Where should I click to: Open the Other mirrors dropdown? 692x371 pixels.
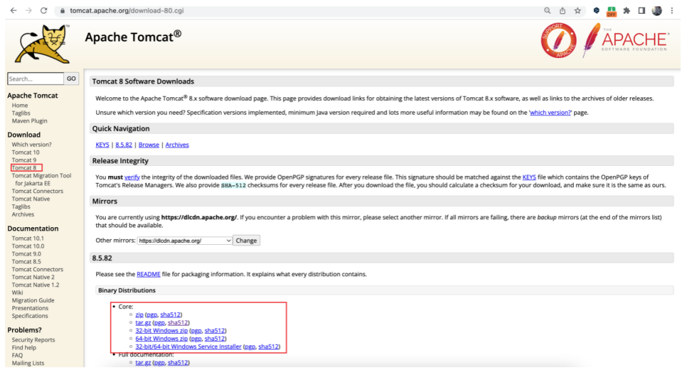click(185, 241)
